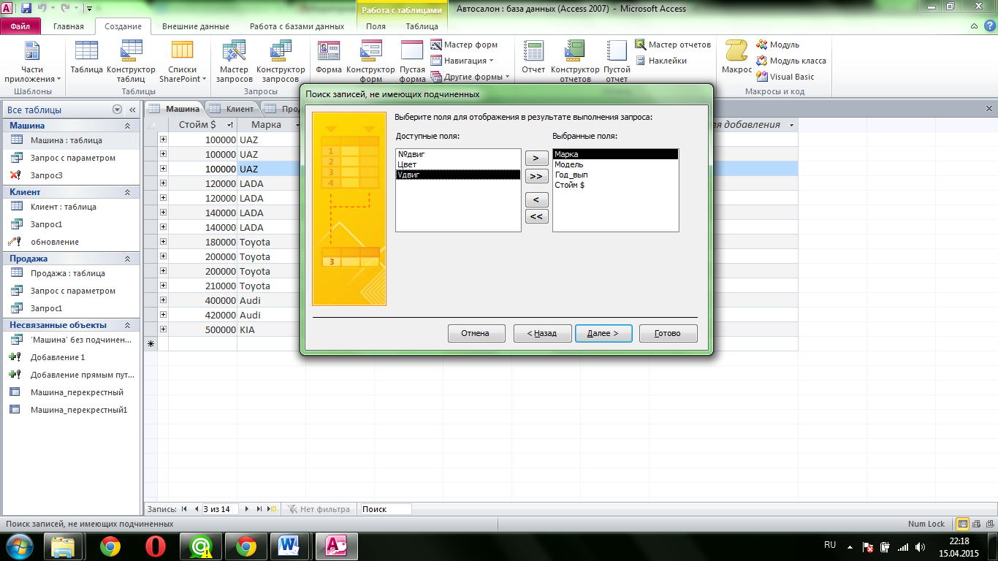Collapse the Машина group in navigation pane

[127, 126]
